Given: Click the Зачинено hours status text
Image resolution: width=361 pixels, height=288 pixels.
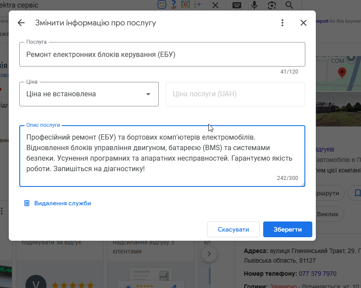Looking at the screenshot, I should (x=283, y=286).
